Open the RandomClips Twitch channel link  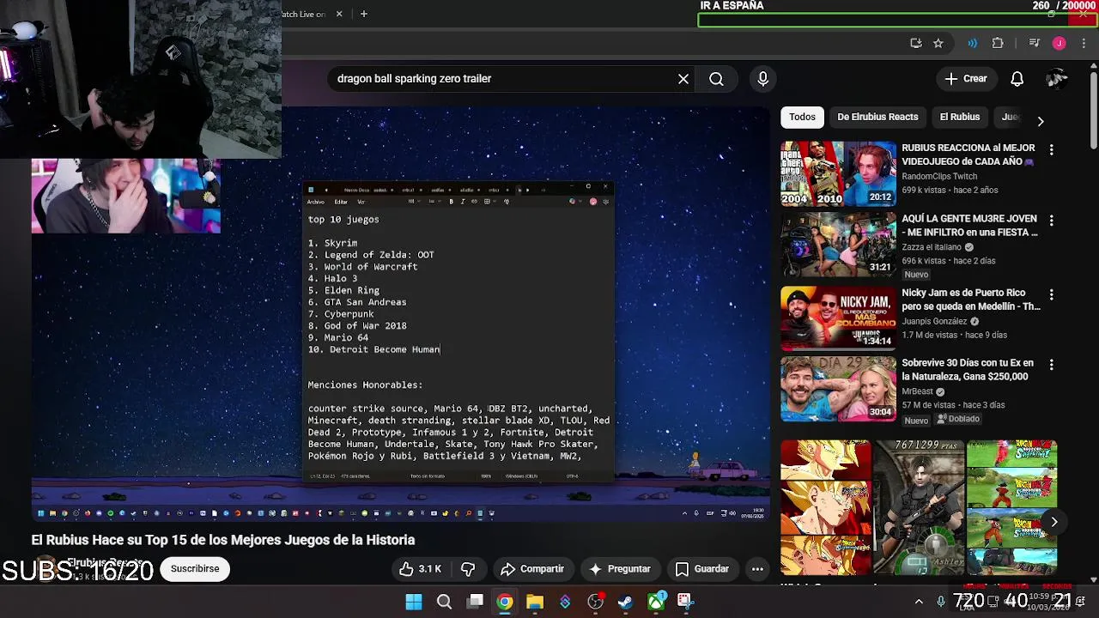click(x=939, y=177)
